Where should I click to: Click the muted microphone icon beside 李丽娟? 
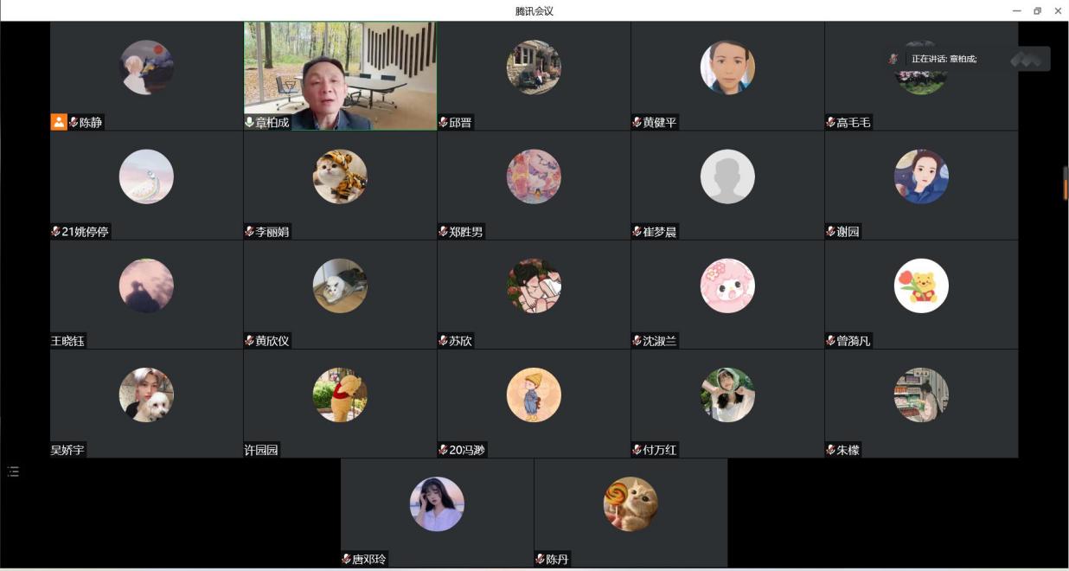click(249, 232)
